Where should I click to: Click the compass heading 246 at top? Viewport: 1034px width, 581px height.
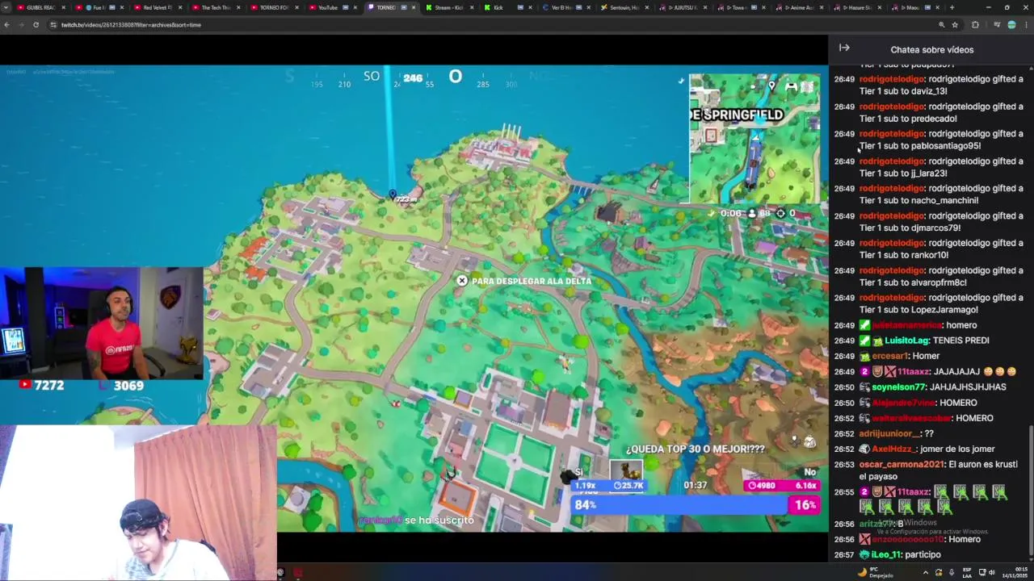tap(413, 78)
